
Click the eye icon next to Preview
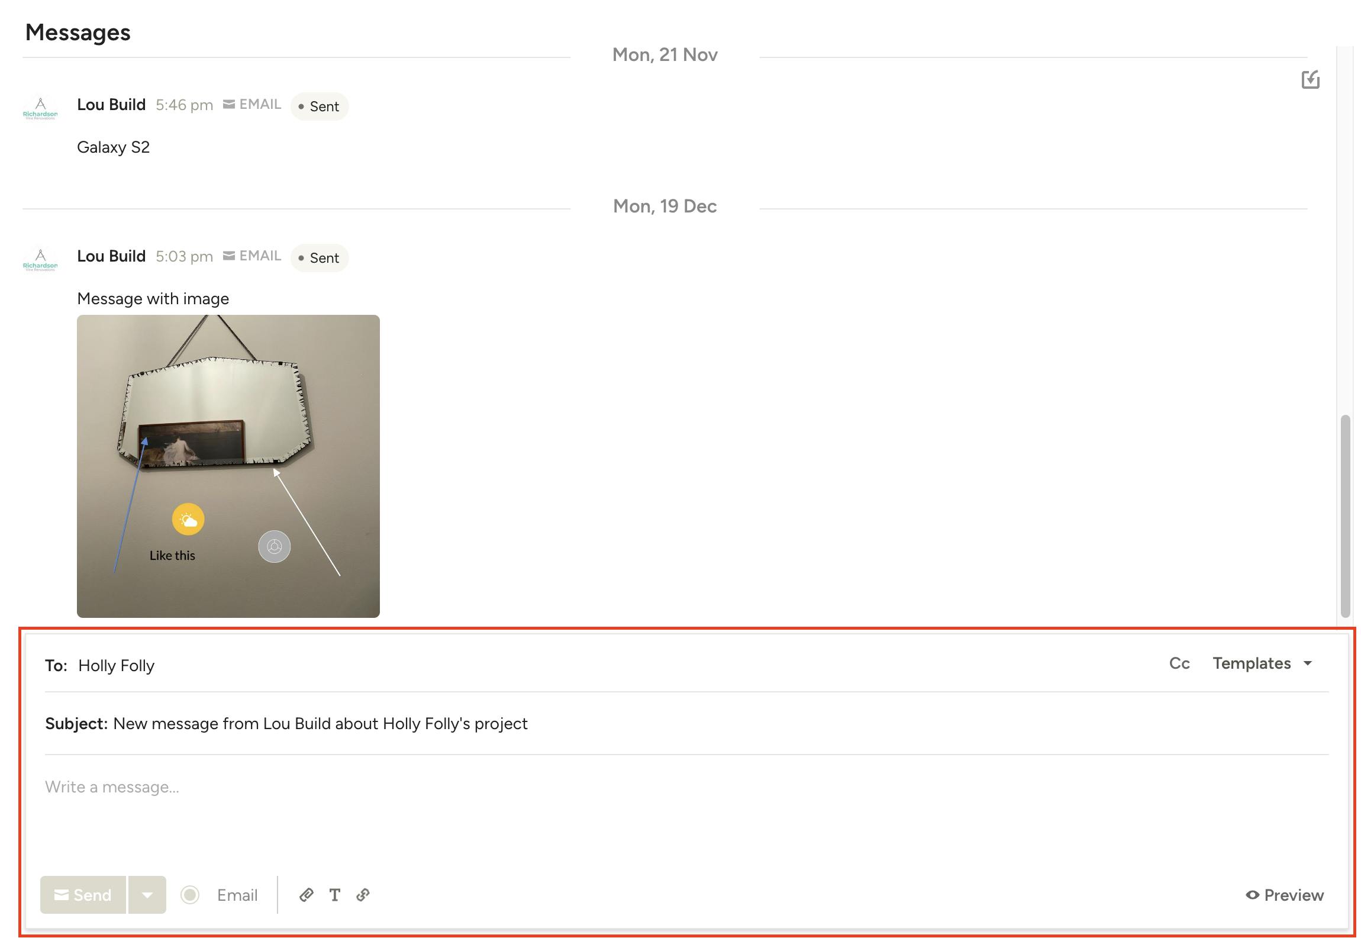1252,895
